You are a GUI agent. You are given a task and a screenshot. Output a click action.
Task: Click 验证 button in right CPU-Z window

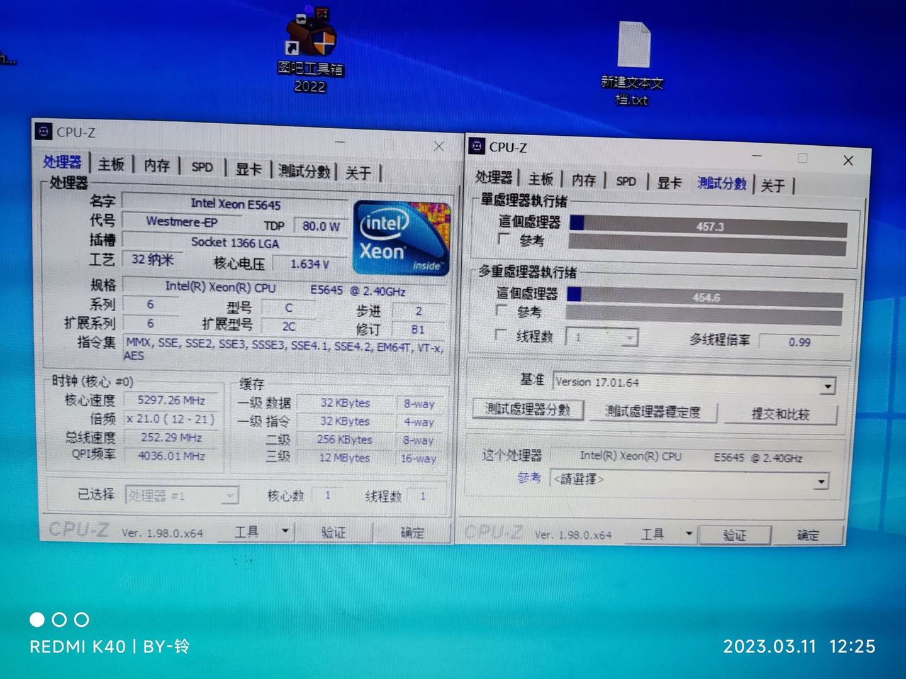[735, 536]
